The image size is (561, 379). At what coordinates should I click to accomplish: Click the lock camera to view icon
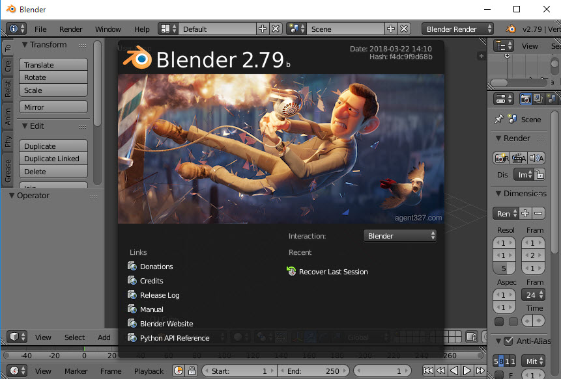pos(472,337)
